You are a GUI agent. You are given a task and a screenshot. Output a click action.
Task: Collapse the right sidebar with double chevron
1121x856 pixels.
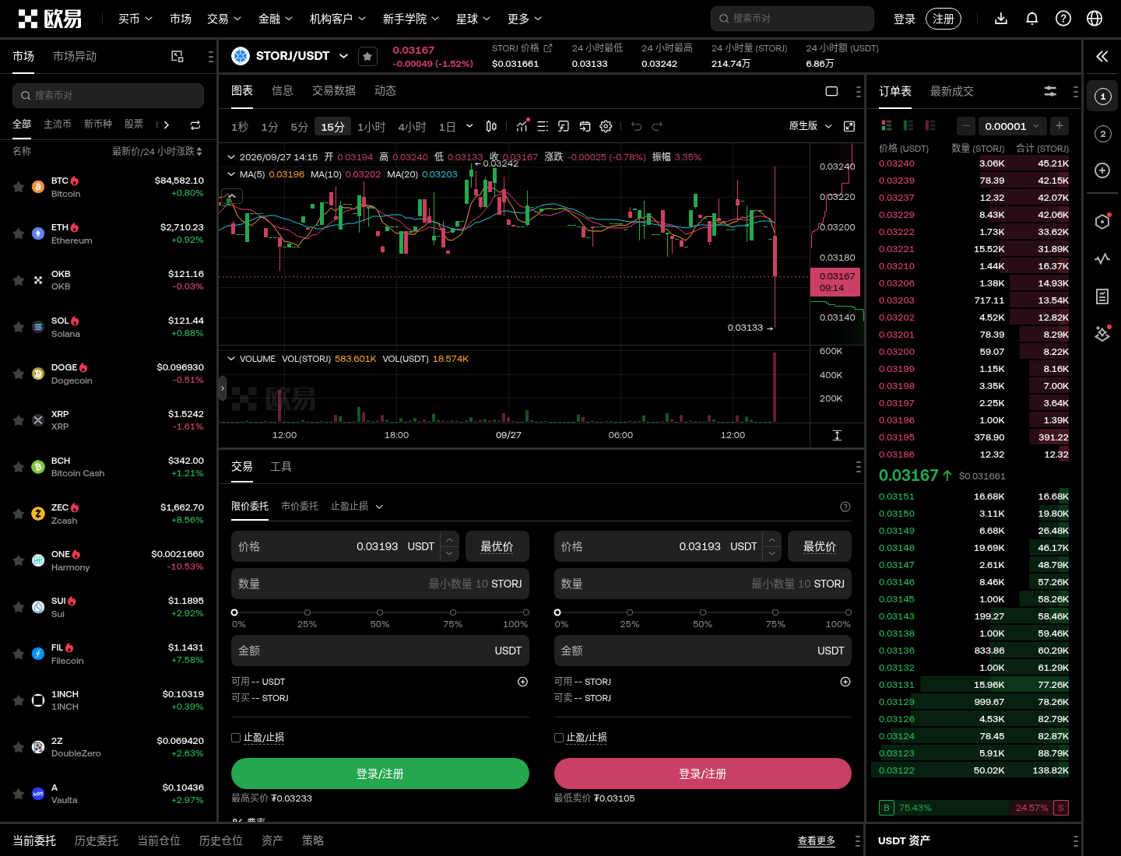[x=1102, y=56]
